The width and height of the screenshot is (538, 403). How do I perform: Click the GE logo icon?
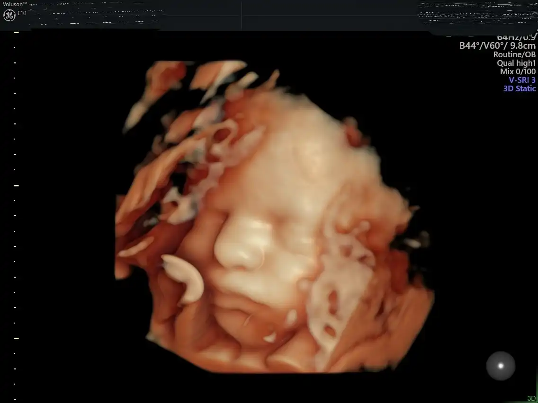[x=9, y=15]
